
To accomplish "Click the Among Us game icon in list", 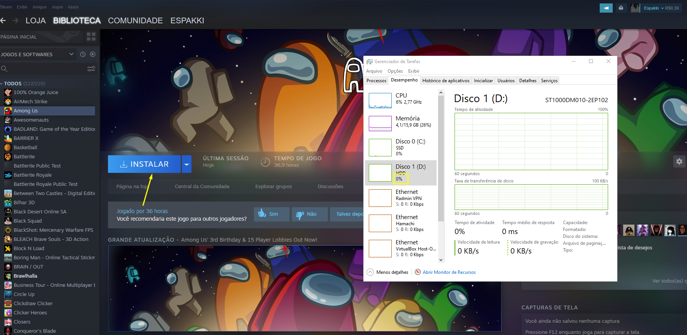I will click(x=8, y=111).
